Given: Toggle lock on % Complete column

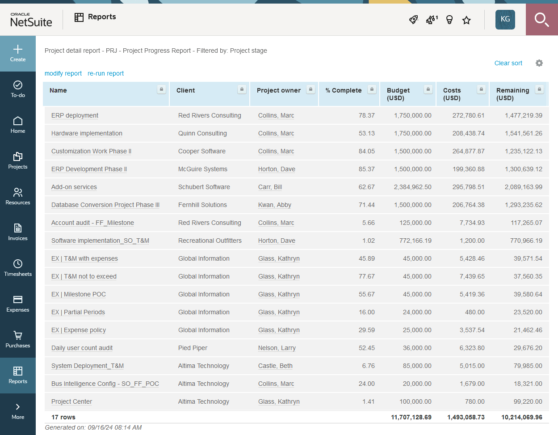Looking at the screenshot, I should (x=372, y=89).
